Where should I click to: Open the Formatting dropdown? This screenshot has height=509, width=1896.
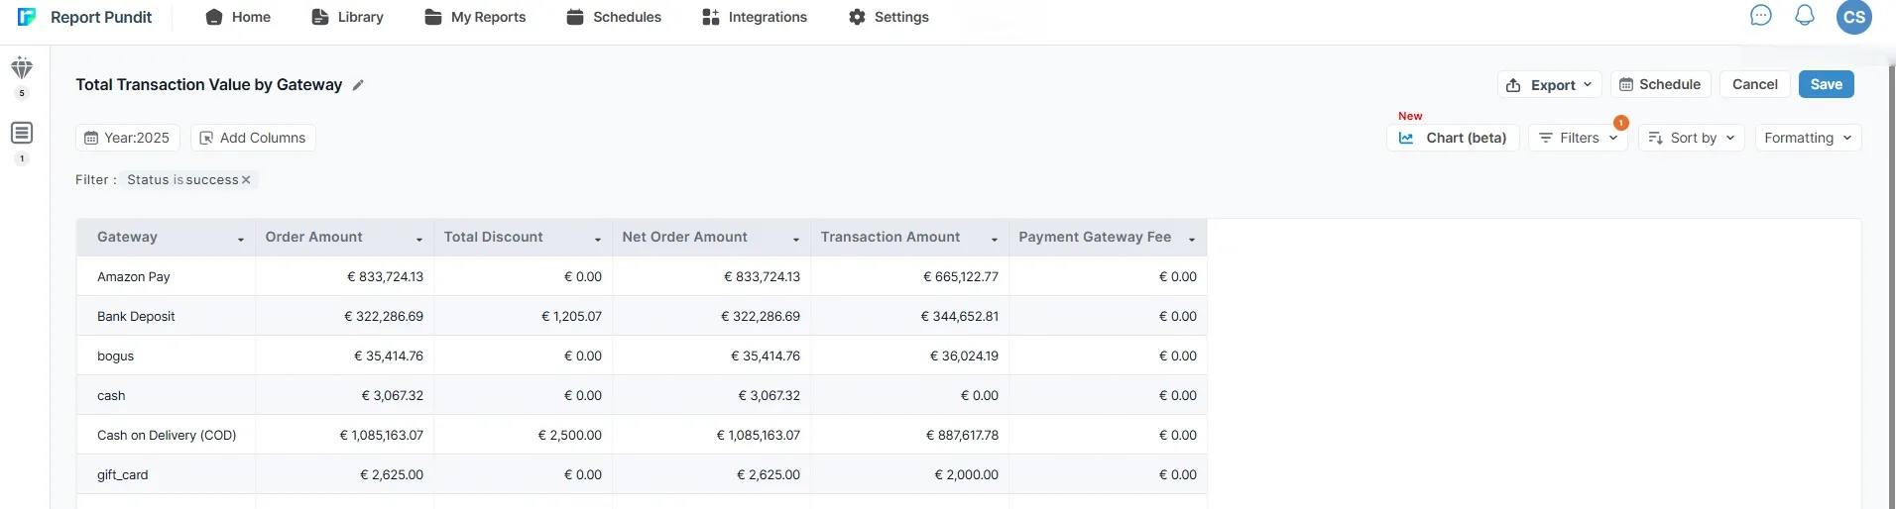(1808, 138)
